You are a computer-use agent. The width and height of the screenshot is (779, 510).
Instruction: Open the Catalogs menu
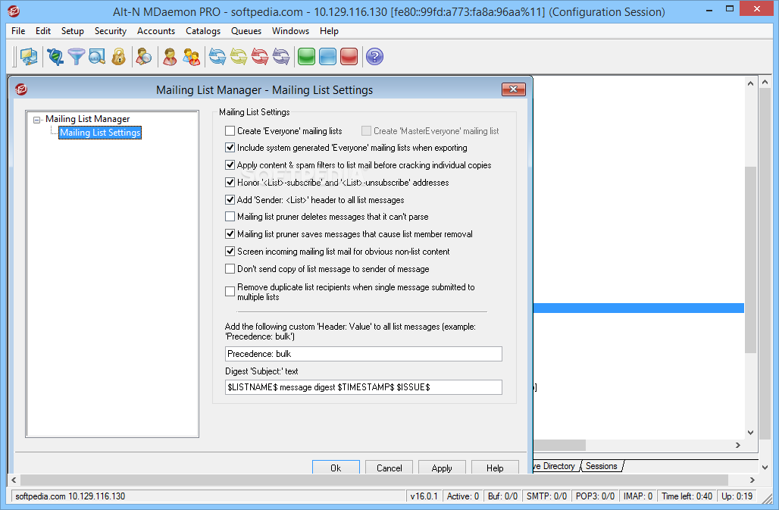point(202,31)
